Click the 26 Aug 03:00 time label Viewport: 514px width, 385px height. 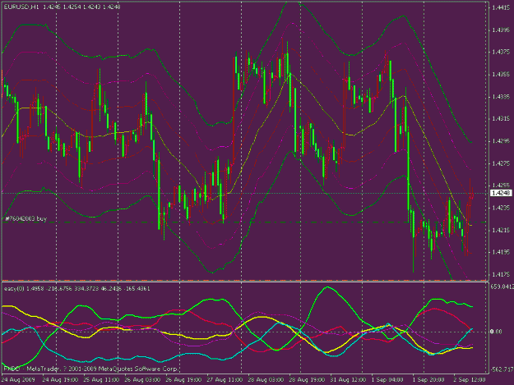(142, 380)
